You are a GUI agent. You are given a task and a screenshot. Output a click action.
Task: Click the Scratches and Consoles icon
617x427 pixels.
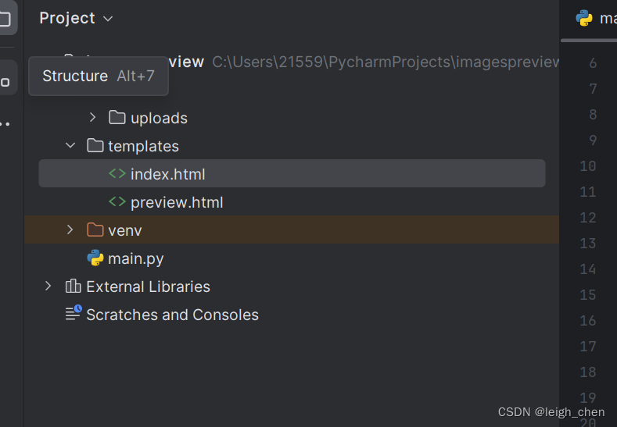[74, 313]
